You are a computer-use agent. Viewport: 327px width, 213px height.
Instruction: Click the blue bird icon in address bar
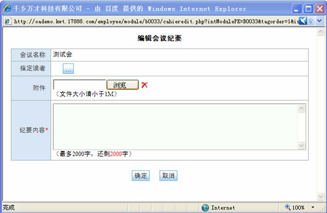pyautogui.click(x=302, y=21)
